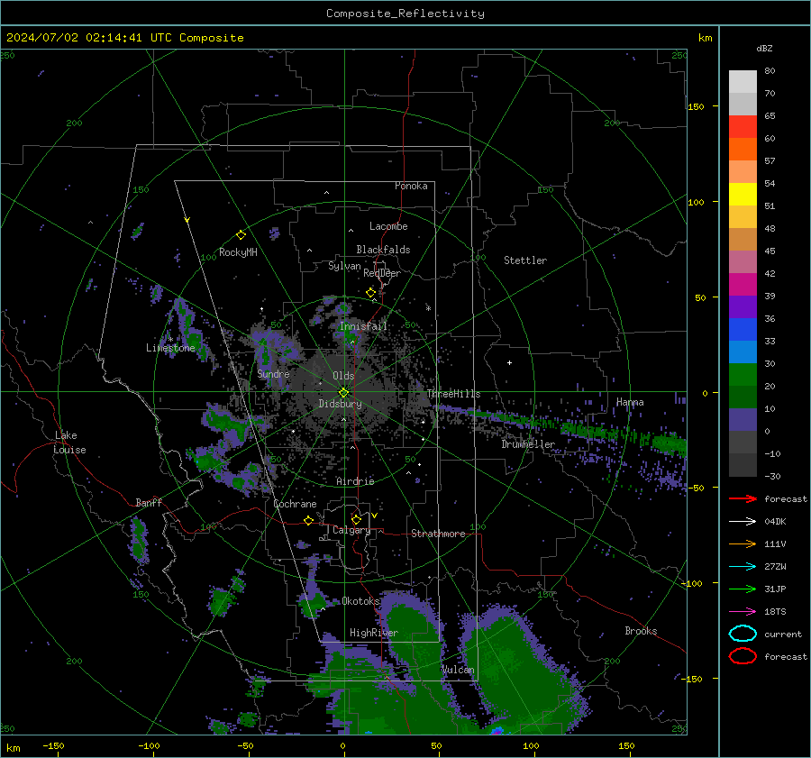Select the cyan 27ZW arrow legend icon
The height and width of the screenshot is (758, 811).
743,567
